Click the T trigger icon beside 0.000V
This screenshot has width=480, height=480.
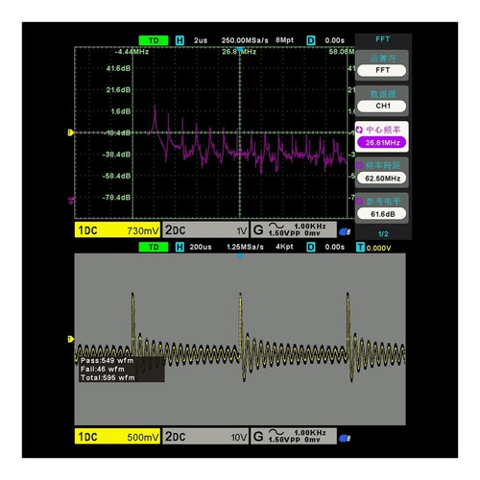(x=360, y=247)
